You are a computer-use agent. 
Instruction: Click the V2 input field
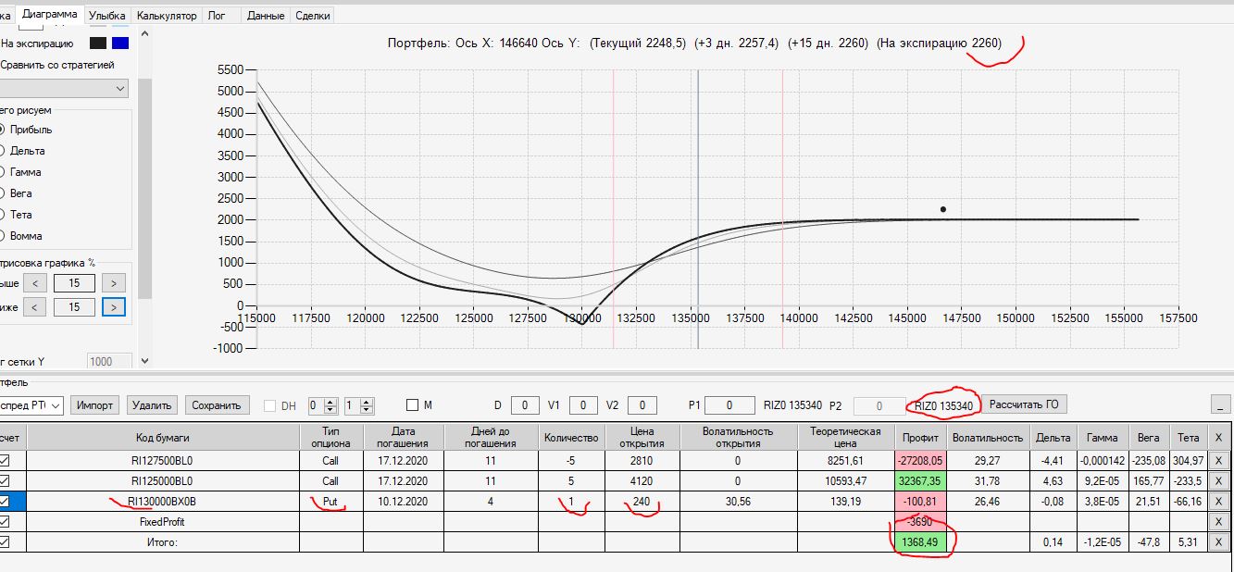642,404
